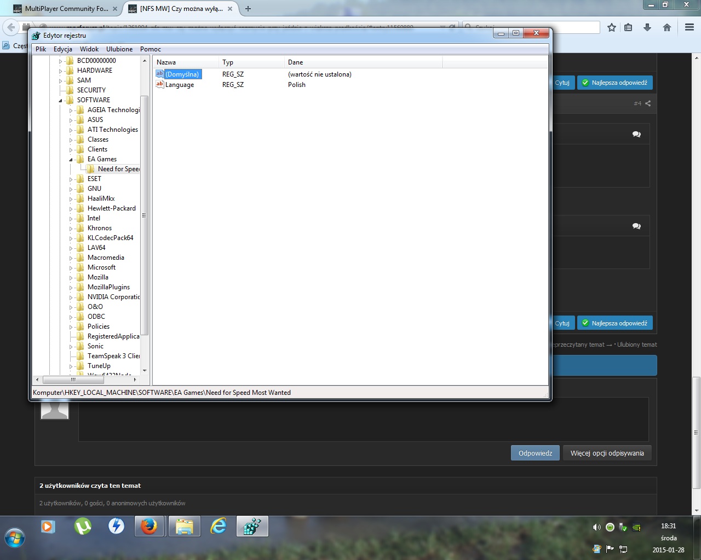Select the NVIDIA Corporation key
Screen dimensions: 701x560
pyautogui.click(x=113, y=297)
